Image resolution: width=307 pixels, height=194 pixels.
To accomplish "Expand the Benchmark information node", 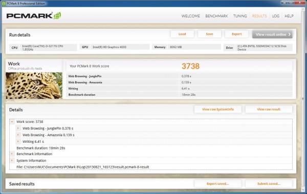I will tap(12, 154).
